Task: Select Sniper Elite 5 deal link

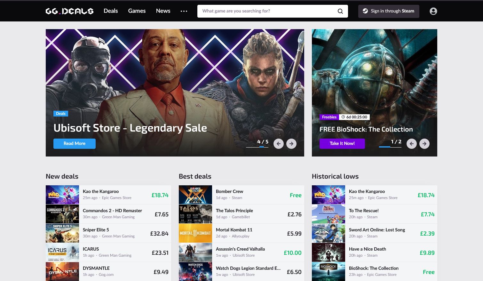Action: click(96, 230)
